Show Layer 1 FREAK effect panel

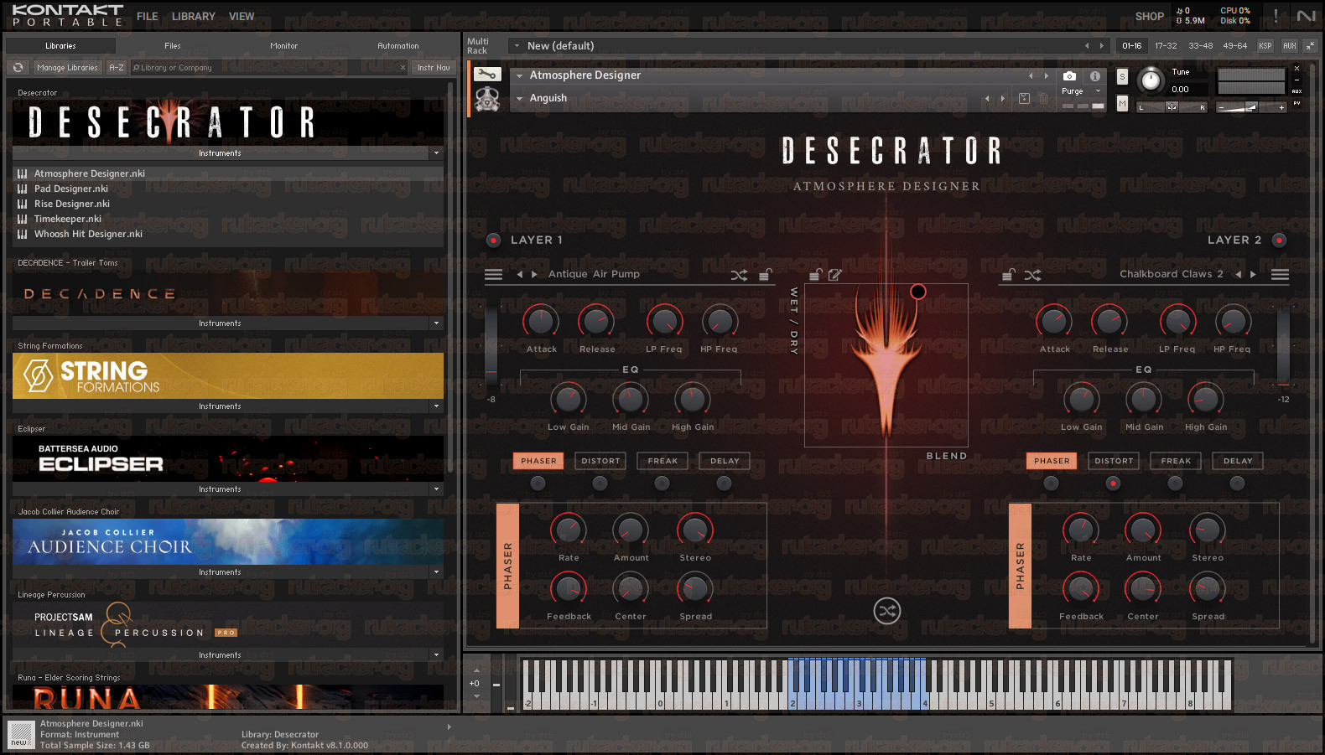coord(662,461)
